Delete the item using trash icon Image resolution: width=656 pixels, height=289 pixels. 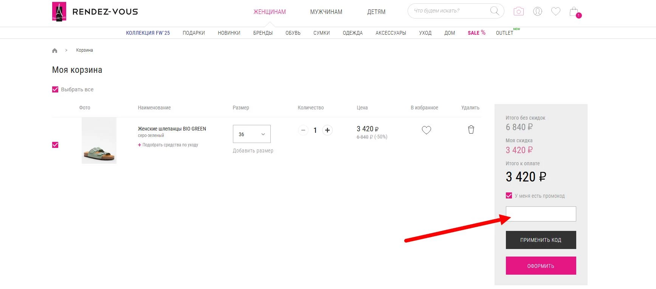tap(471, 130)
